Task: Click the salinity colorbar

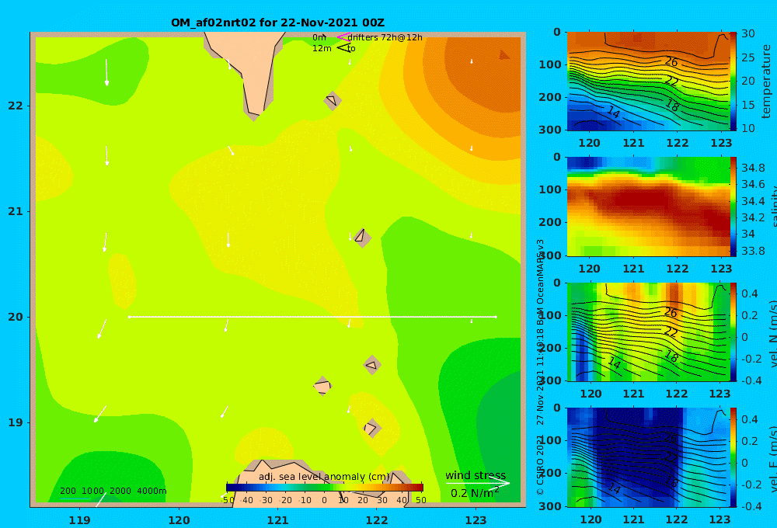Action: (734, 207)
